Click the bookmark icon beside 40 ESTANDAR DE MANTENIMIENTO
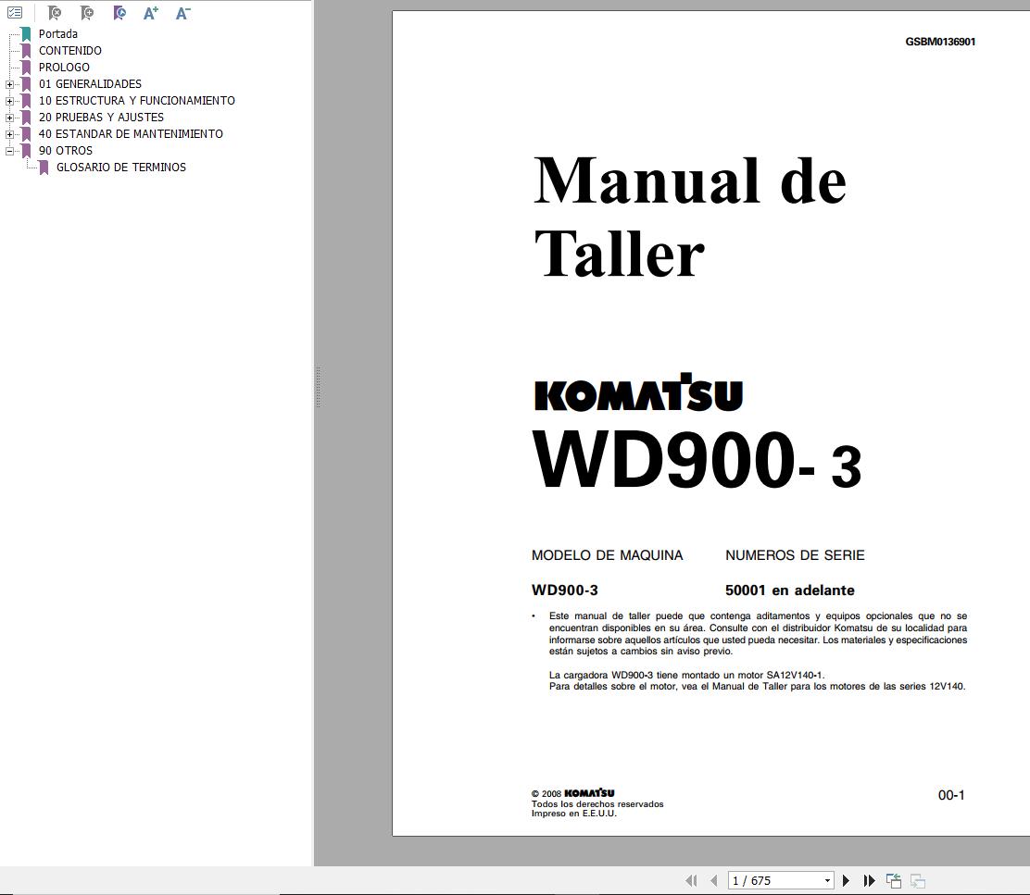Image resolution: width=1030 pixels, height=895 pixels. pyautogui.click(x=26, y=134)
